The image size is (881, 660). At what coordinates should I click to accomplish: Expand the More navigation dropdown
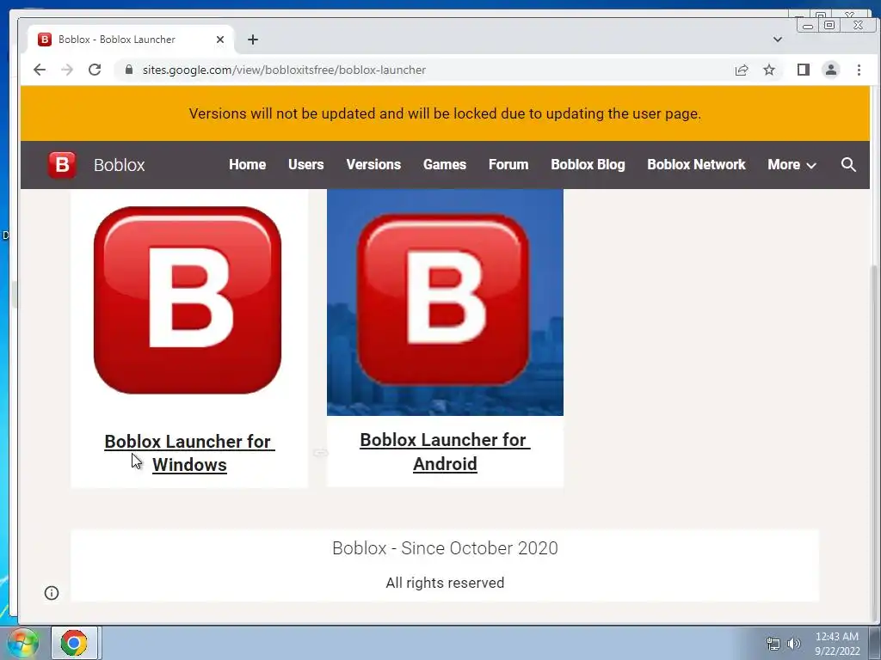[792, 164]
